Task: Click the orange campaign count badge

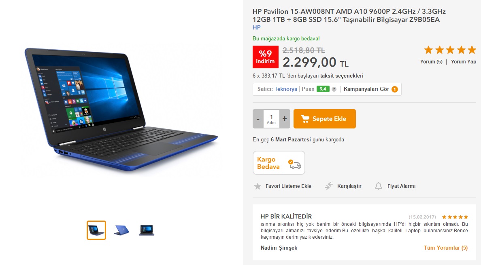Action: (395, 89)
